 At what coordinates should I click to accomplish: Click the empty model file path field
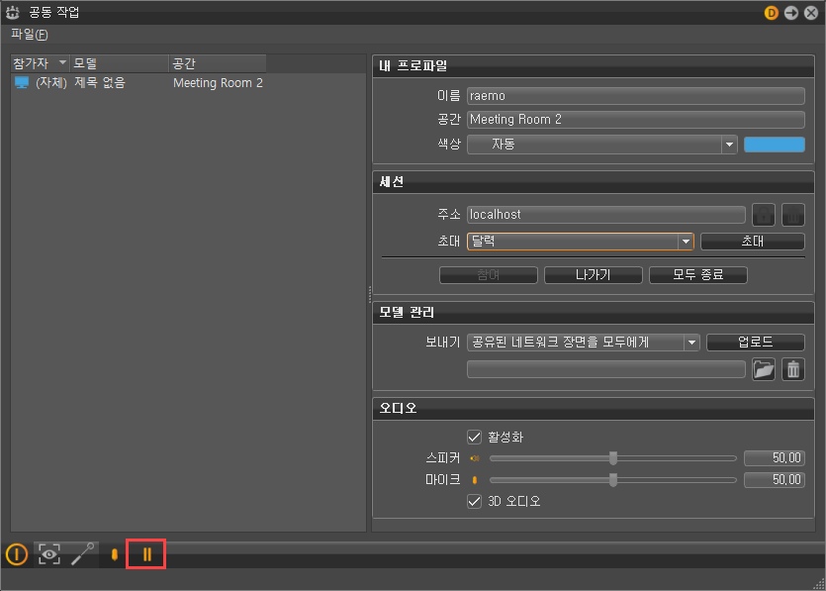pos(605,369)
